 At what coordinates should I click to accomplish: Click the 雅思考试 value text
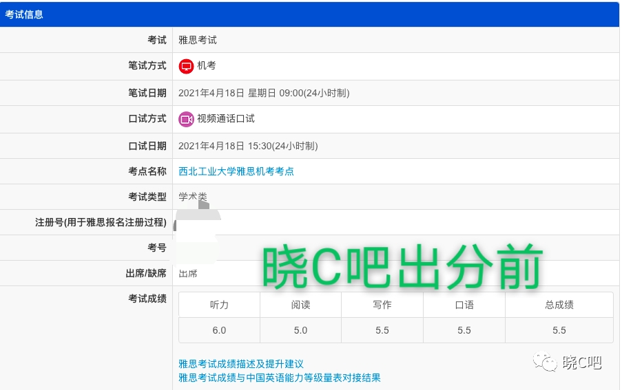198,40
